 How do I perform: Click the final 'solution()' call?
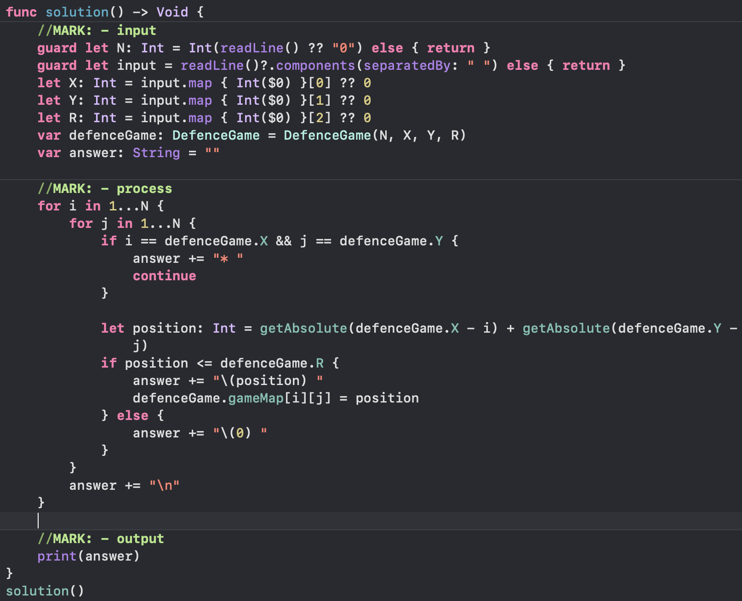[x=45, y=591]
